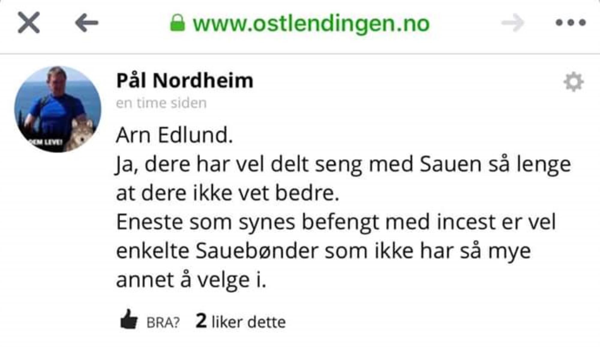Click the "Arn Edlund." mention
The height and width of the screenshot is (347, 600).
pyautogui.click(x=174, y=135)
